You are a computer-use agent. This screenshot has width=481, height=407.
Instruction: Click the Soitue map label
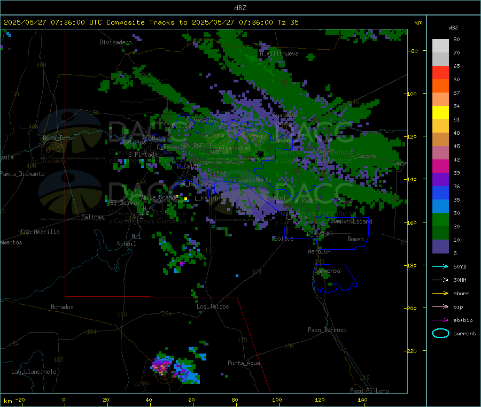[x=284, y=239]
